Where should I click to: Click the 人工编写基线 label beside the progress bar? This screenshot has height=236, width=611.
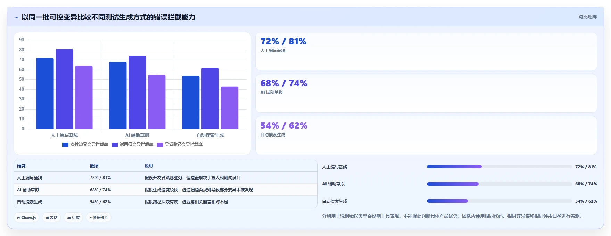335,167
